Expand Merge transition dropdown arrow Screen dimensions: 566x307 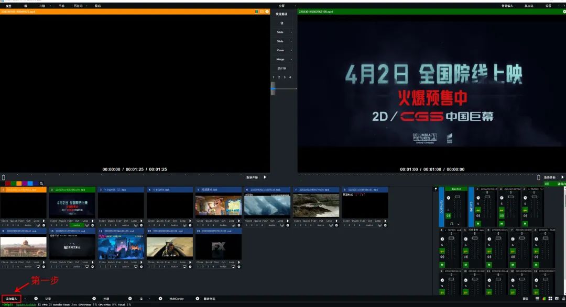(291, 60)
